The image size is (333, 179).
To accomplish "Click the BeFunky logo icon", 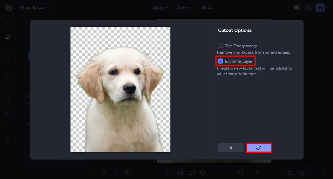I will pyautogui.click(x=9, y=8).
